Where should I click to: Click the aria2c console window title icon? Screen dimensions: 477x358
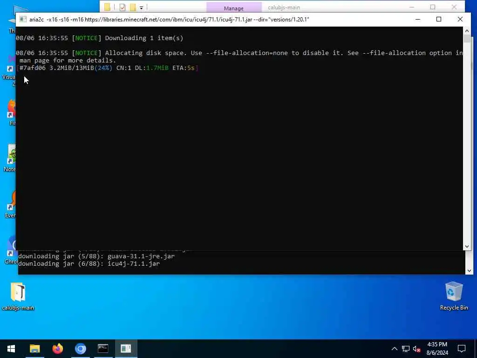23,19
